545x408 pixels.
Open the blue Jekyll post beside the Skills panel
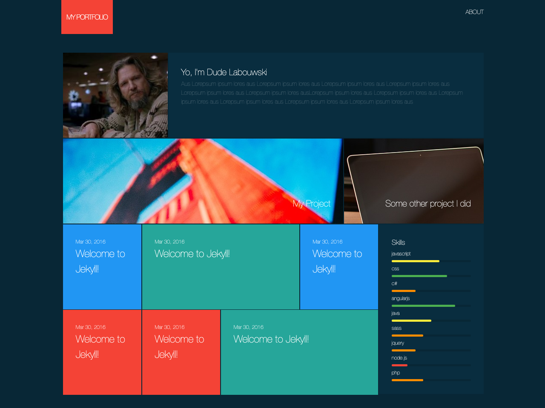click(x=339, y=267)
